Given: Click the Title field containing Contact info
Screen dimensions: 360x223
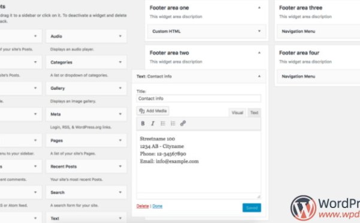Looking at the screenshot, I should (x=199, y=98).
